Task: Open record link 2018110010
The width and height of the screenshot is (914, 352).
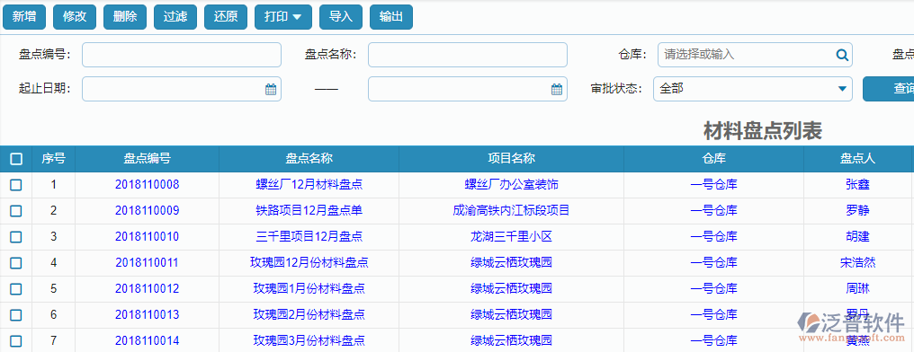Action: [x=147, y=237]
